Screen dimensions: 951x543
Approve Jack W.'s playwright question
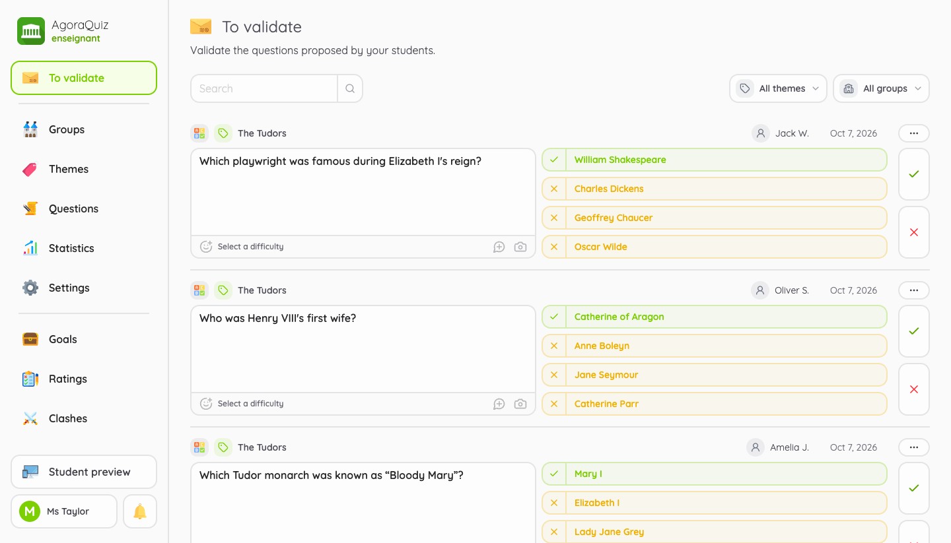click(914, 174)
